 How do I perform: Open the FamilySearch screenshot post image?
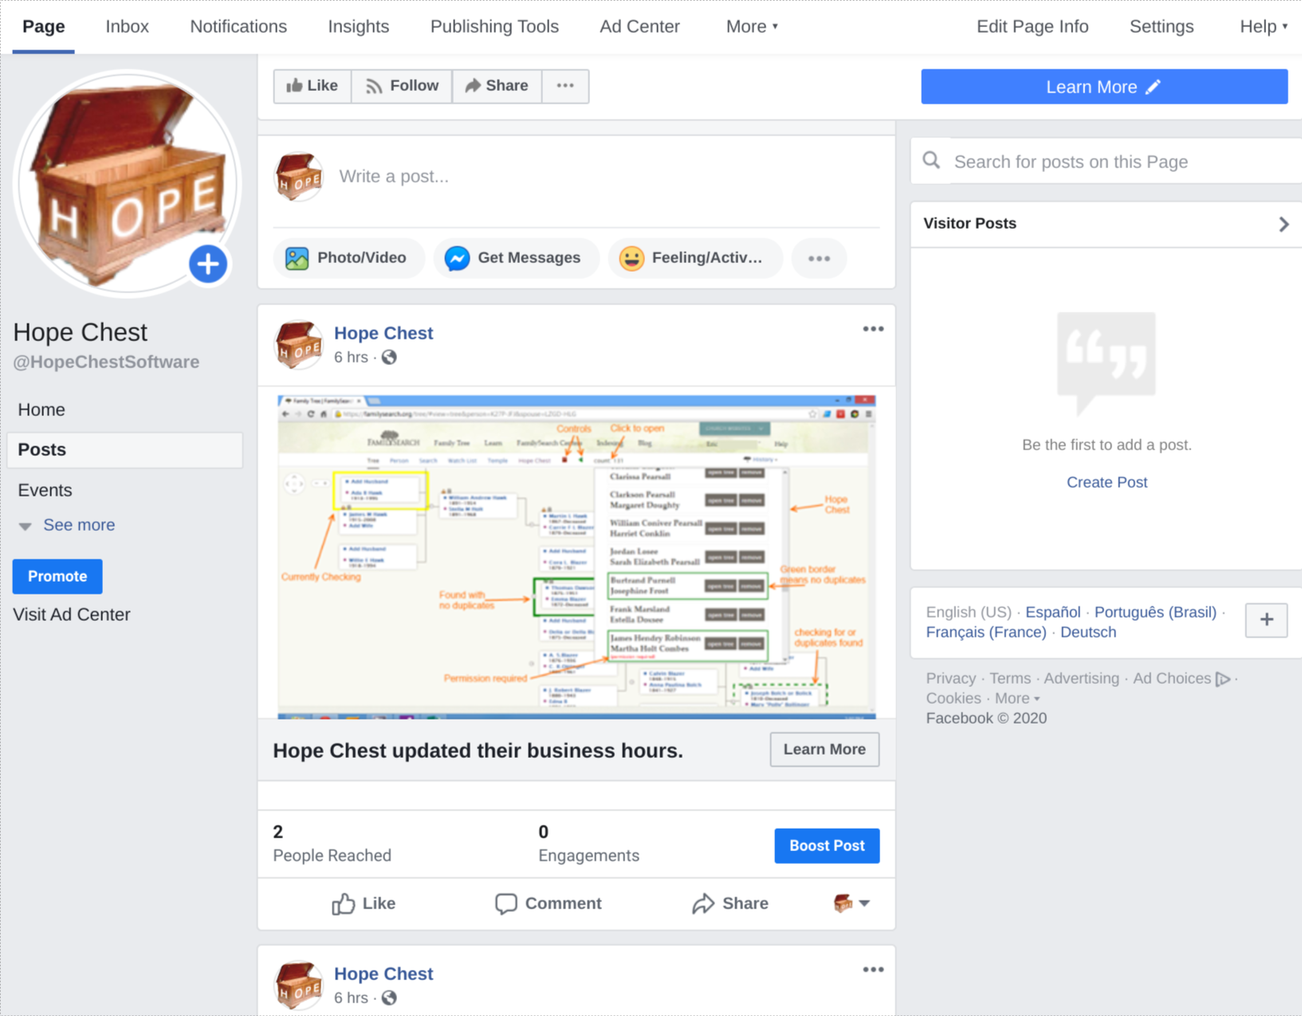point(576,556)
